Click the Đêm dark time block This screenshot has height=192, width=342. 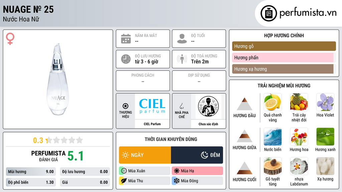point(197,155)
